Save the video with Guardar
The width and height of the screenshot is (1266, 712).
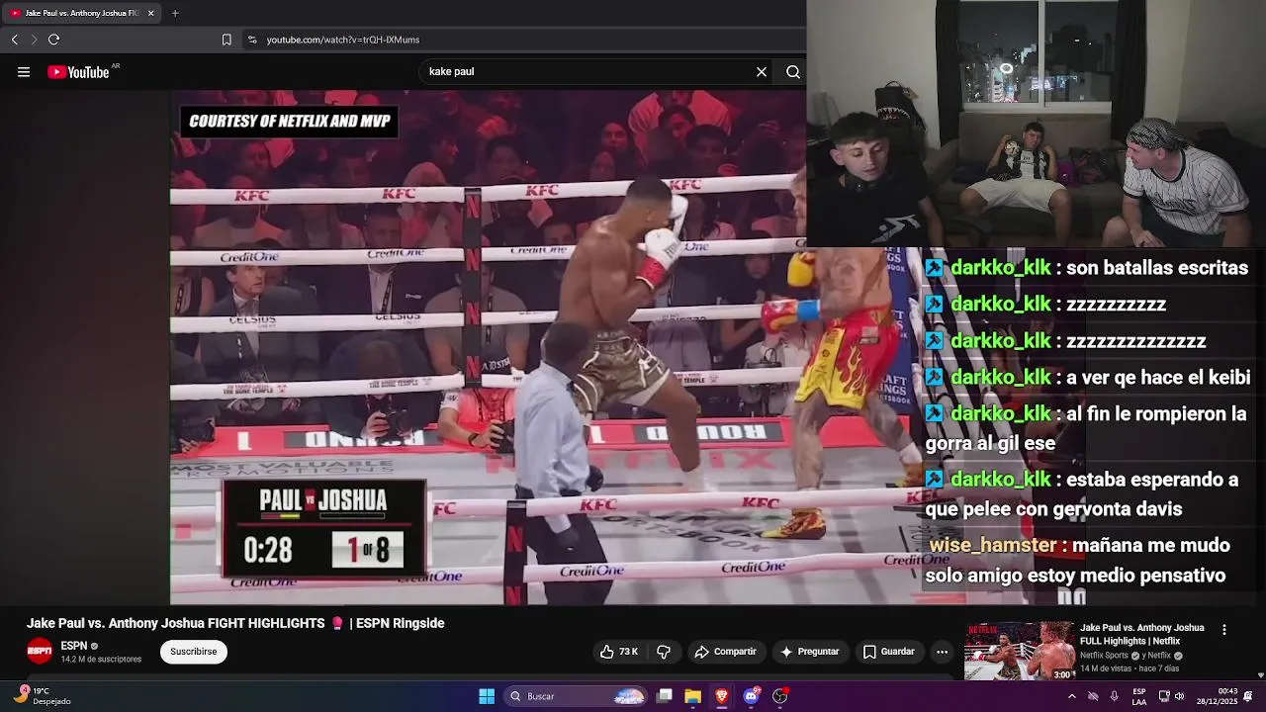coord(888,652)
